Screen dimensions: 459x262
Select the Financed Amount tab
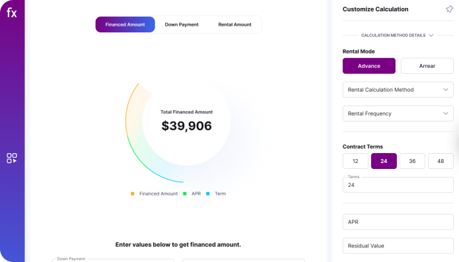[x=125, y=24]
